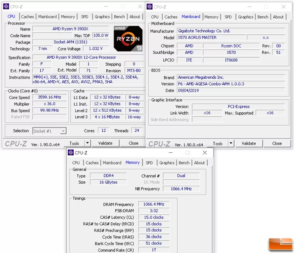
Task: Open About tab in CPU window
Action: pyautogui.click(x=135, y=17)
